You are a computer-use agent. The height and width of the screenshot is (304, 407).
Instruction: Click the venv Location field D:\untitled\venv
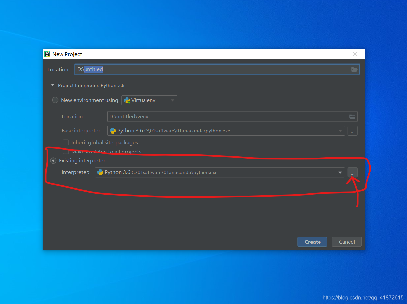pyautogui.click(x=232, y=117)
